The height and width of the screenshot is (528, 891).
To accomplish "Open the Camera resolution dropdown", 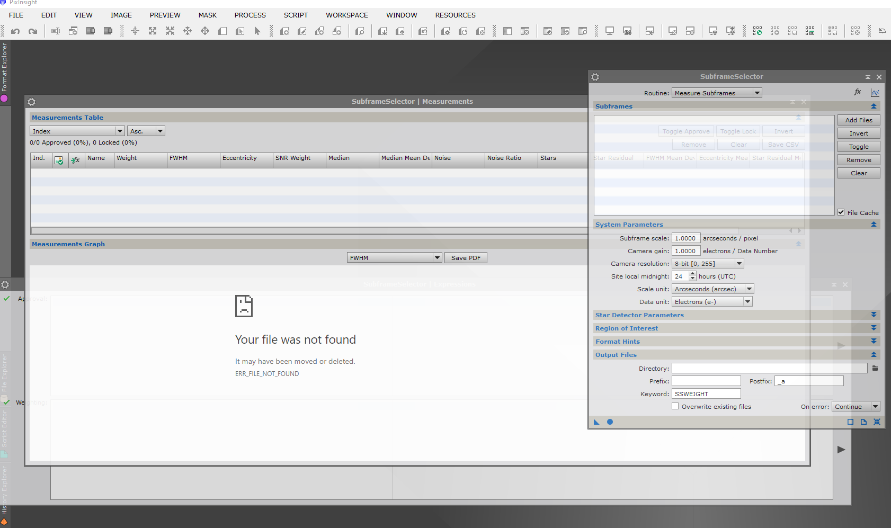I will point(708,263).
